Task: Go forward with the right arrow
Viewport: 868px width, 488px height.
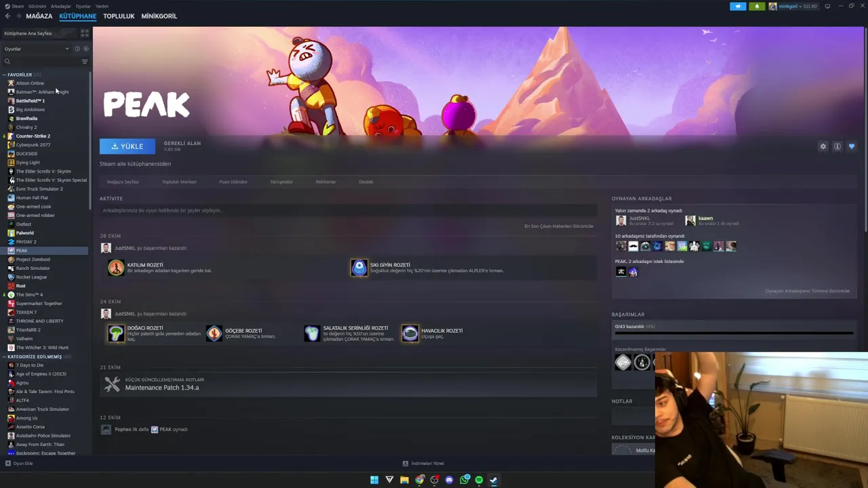Action: click(18, 16)
